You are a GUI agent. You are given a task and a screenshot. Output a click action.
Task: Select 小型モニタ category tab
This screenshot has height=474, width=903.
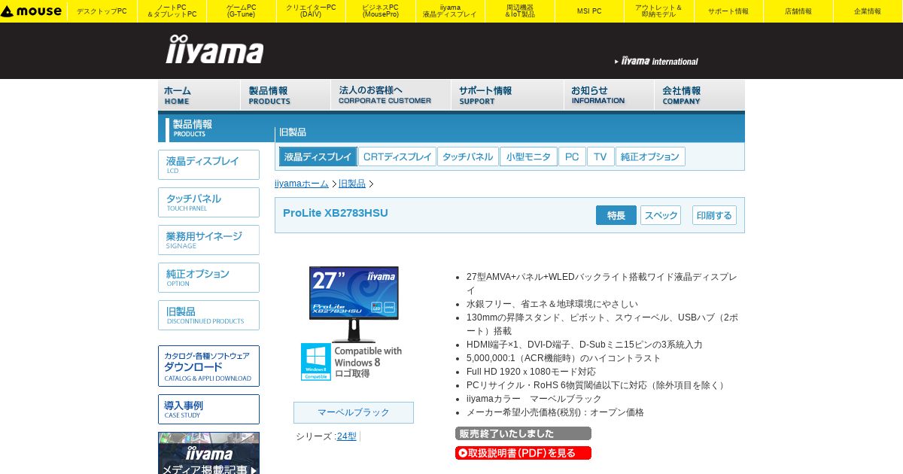click(528, 156)
